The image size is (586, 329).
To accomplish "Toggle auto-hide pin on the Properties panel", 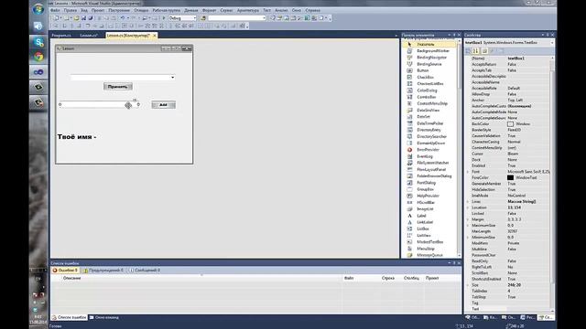I will (548, 35).
